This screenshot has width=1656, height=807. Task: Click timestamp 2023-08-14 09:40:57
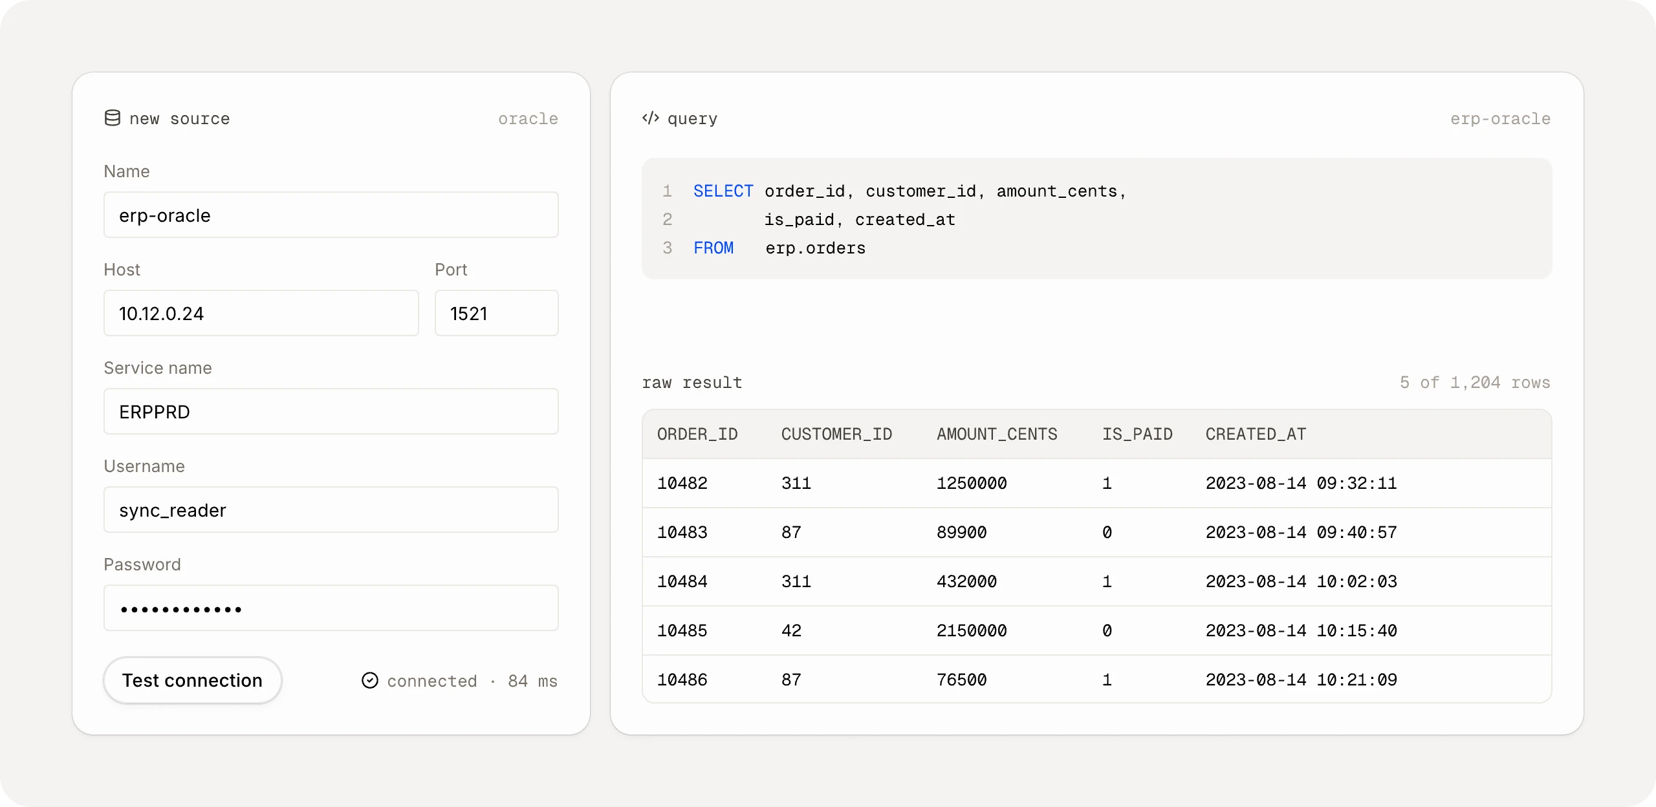(x=1302, y=532)
